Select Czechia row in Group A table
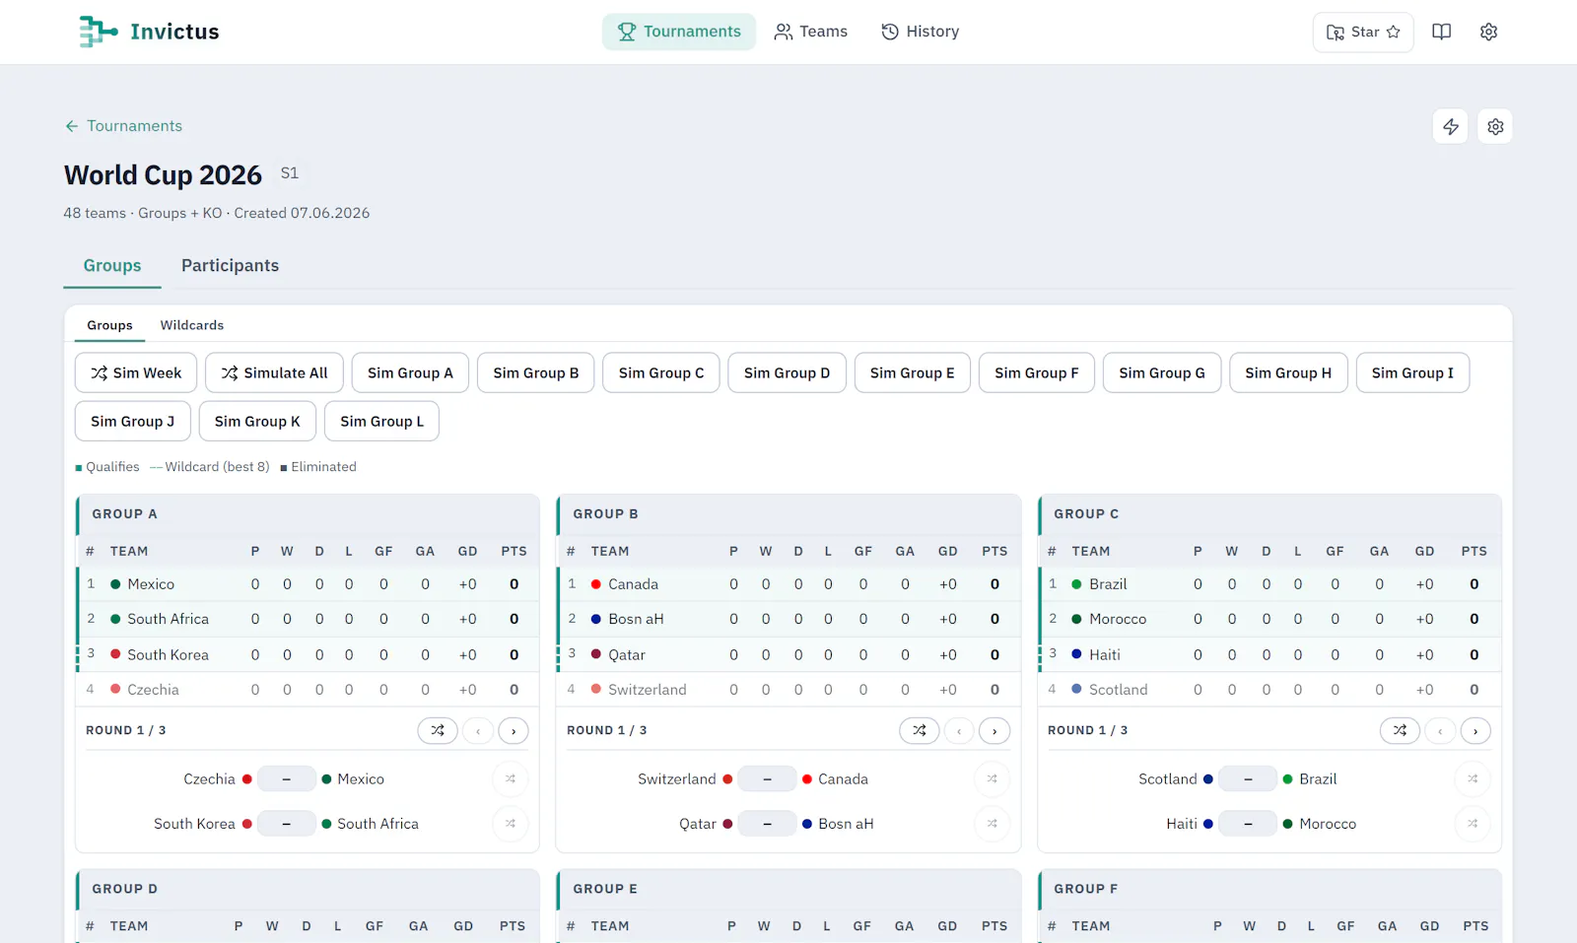Image resolution: width=1577 pixels, height=943 pixels. pyautogui.click(x=308, y=690)
